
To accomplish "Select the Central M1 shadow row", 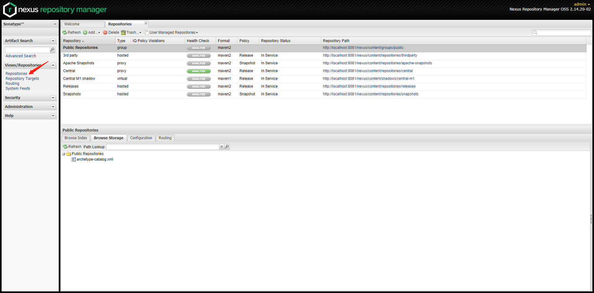I will pyautogui.click(x=324, y=79).
